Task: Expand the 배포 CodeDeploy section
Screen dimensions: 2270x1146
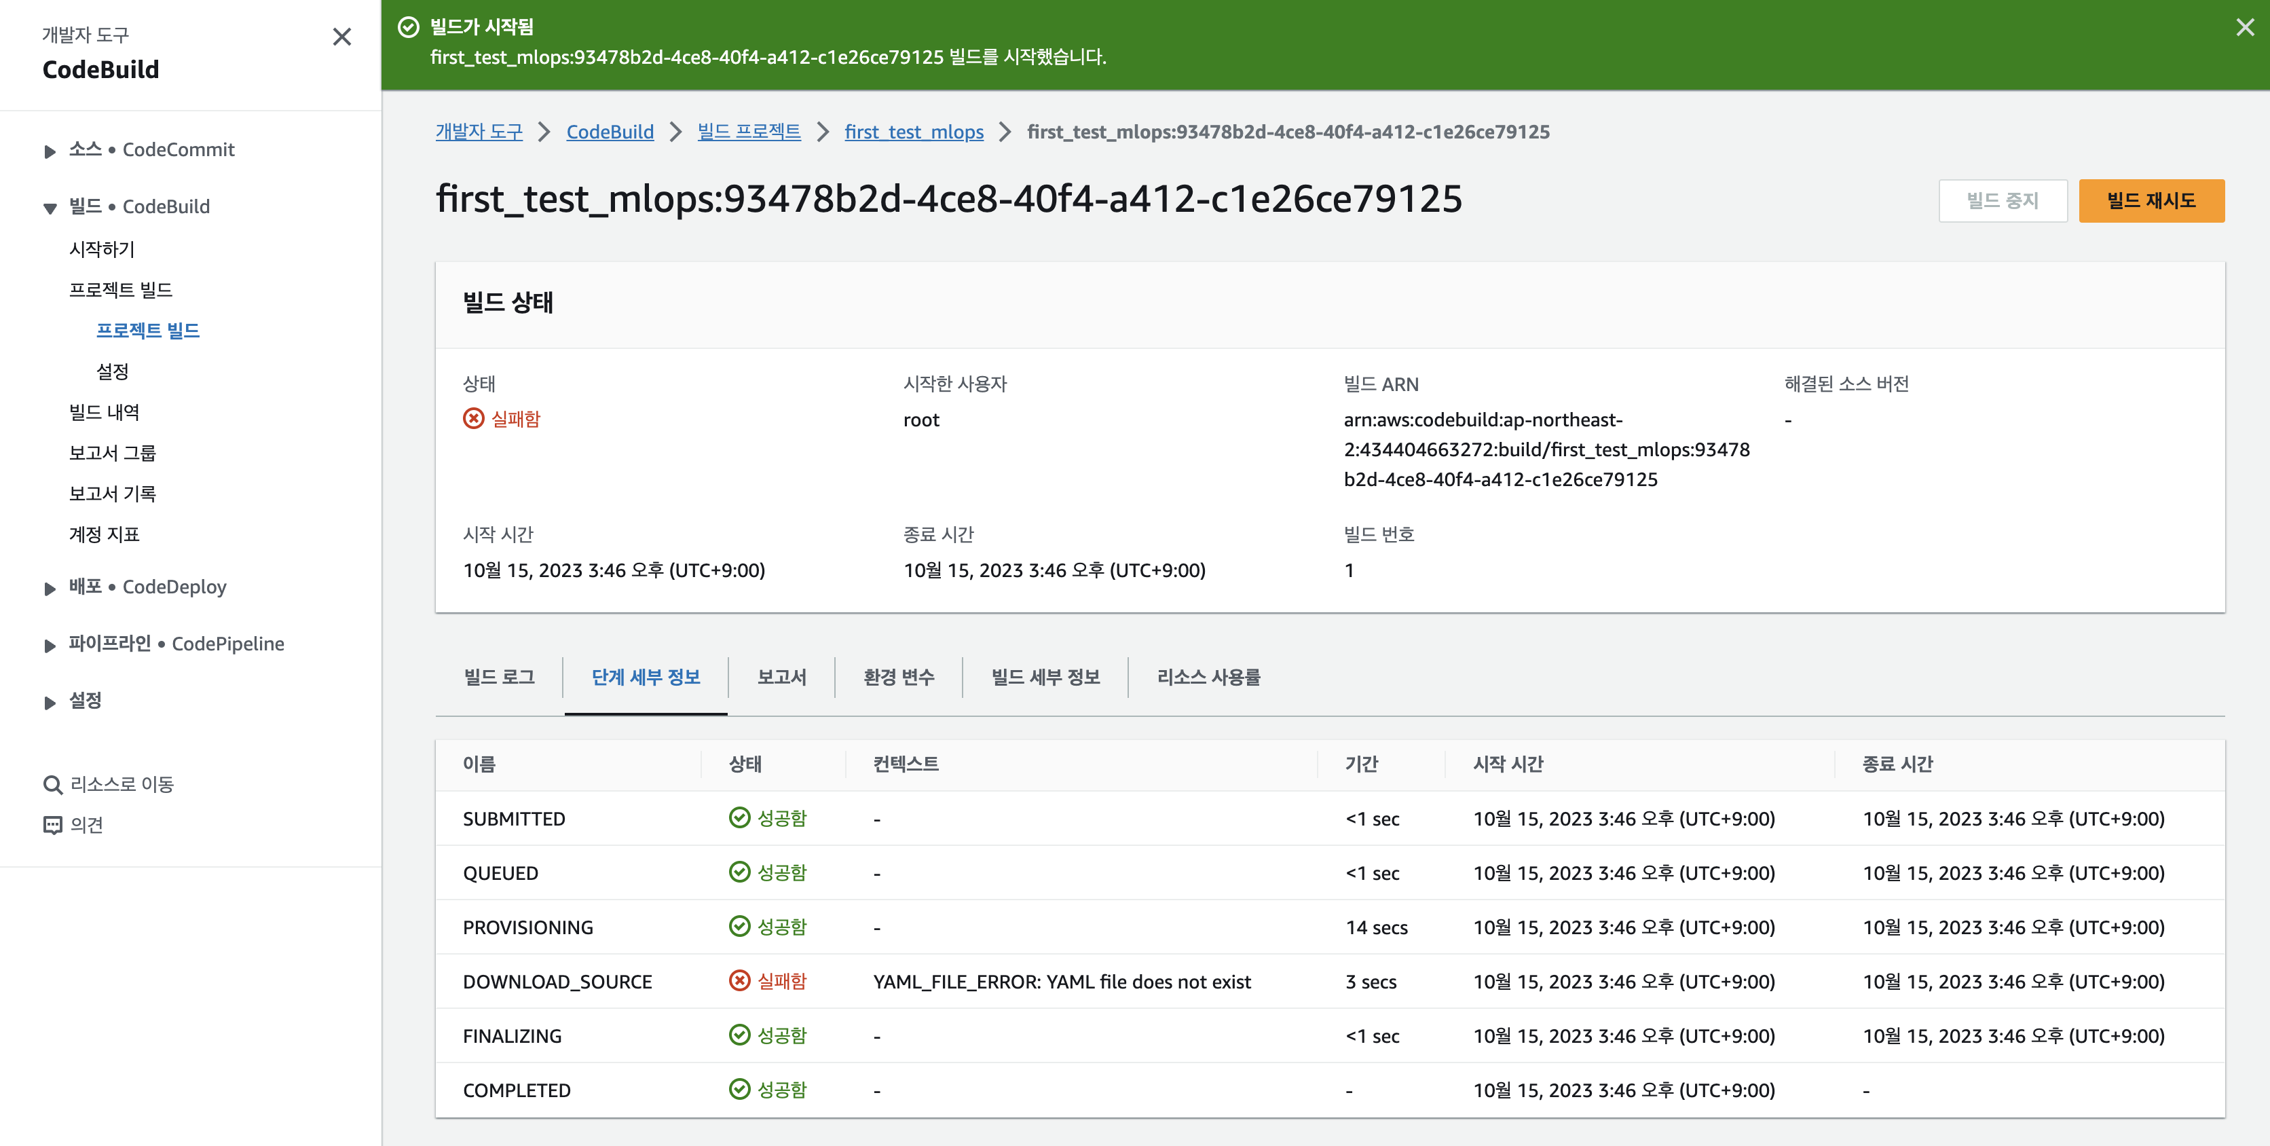Action: pyautogui.click(x=50, y=589)
